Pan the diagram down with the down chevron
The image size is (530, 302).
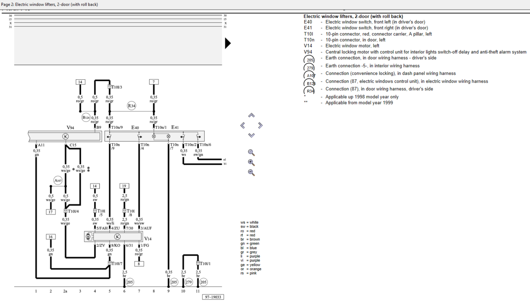[251, 135]
